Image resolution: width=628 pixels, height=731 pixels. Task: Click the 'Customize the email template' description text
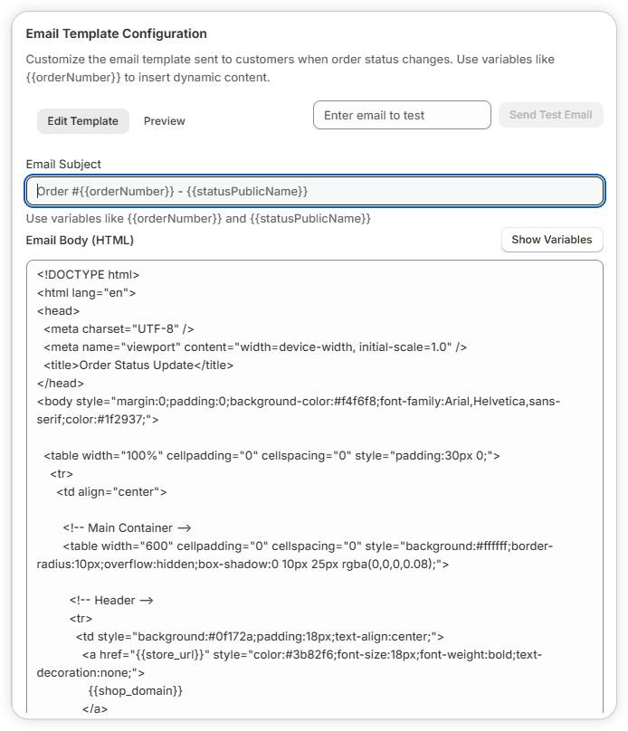pyautogui.click(x=290, y=69)
